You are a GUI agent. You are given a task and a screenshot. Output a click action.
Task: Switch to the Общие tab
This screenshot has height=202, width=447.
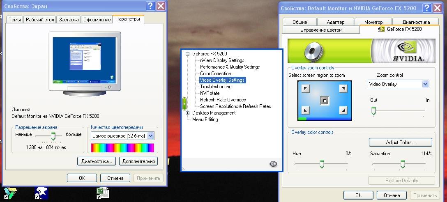click(x=300, y=22)
